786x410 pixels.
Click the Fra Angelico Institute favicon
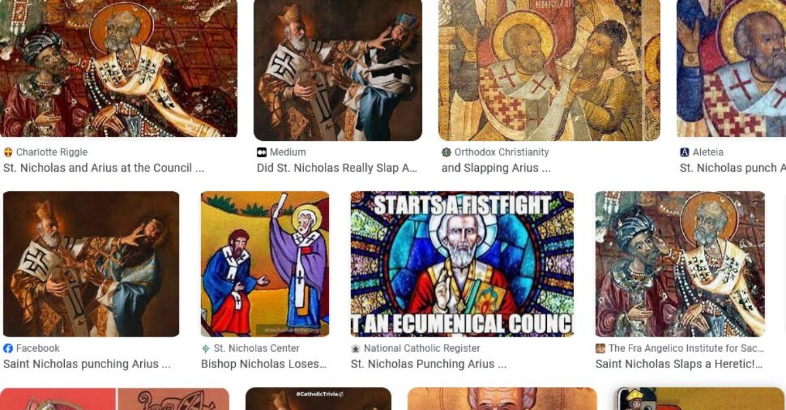pyautogui.click(x=601, y=348)
